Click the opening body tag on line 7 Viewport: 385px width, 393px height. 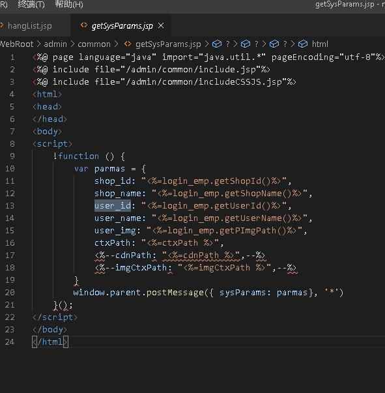tap(47, 132)
